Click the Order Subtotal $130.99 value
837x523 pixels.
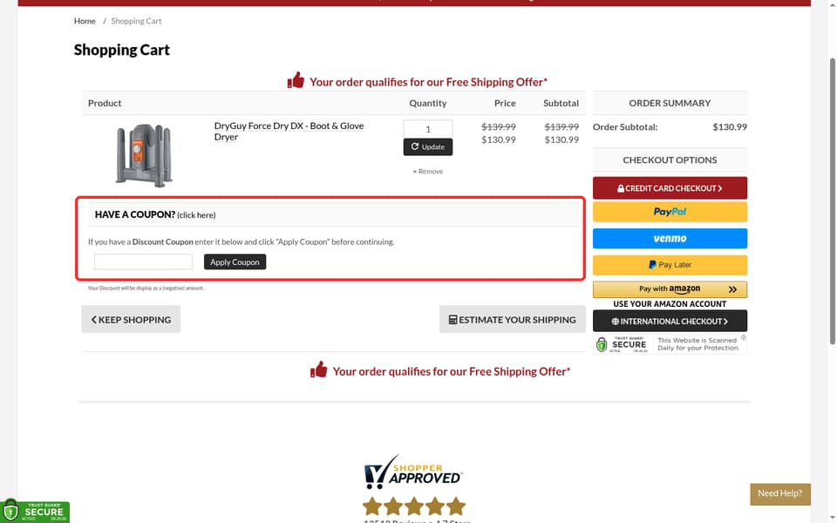coord(729,127)
